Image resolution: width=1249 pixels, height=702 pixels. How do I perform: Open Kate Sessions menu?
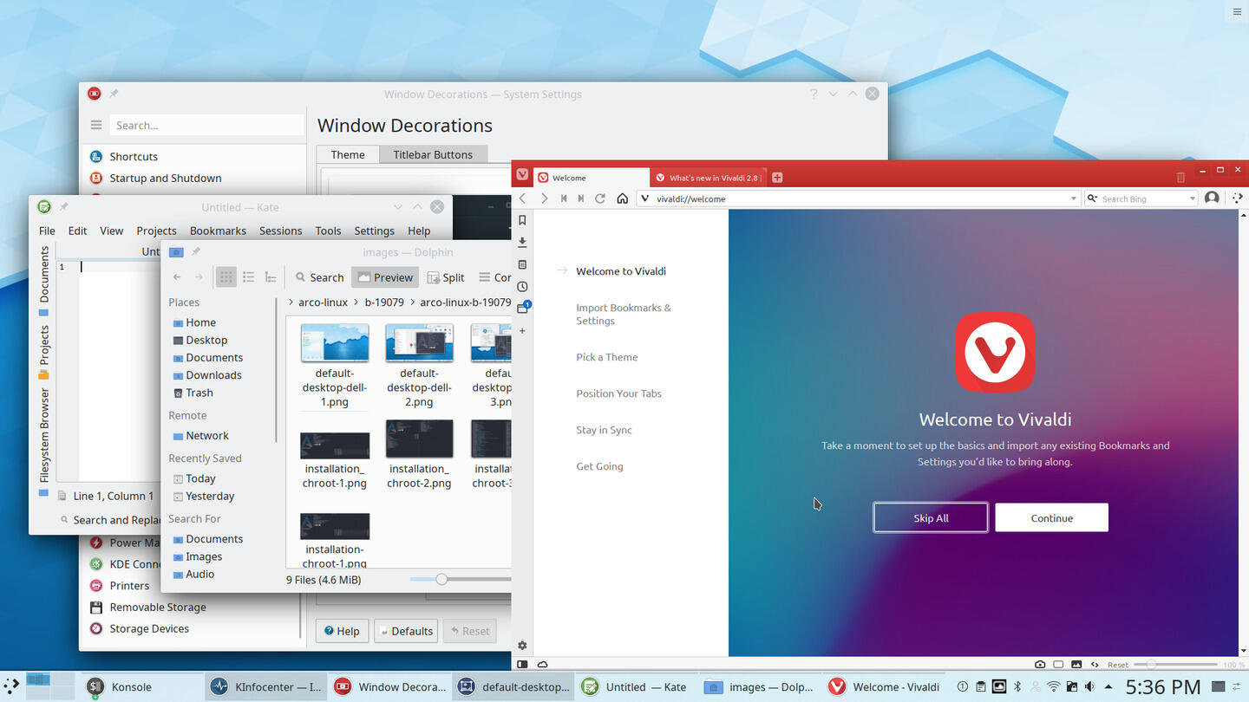coord(281,231)
